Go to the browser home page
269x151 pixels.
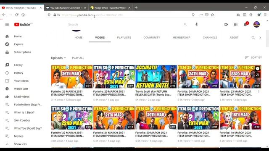(x=23, y=15)
